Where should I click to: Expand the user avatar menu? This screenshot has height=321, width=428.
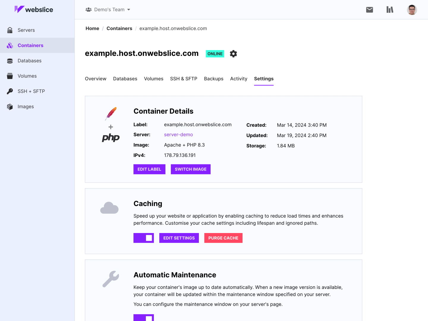pyautogui.click(x=412, y=10)
